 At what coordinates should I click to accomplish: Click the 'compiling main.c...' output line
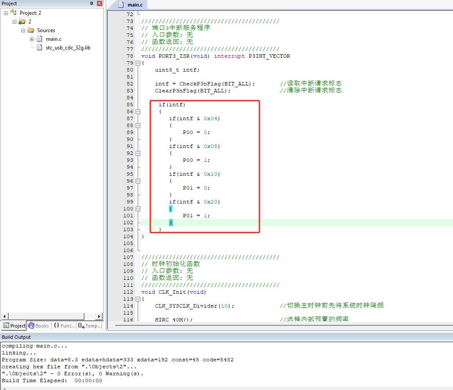point(34,346)
